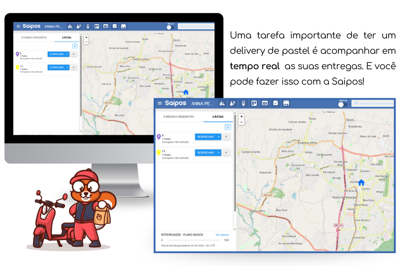
Task: Switch to 0 Pedidos Pendentes tab, front window
Action: pos(179,117)
